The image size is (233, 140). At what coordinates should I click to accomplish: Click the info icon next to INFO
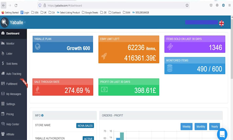[x=42, y=115]
